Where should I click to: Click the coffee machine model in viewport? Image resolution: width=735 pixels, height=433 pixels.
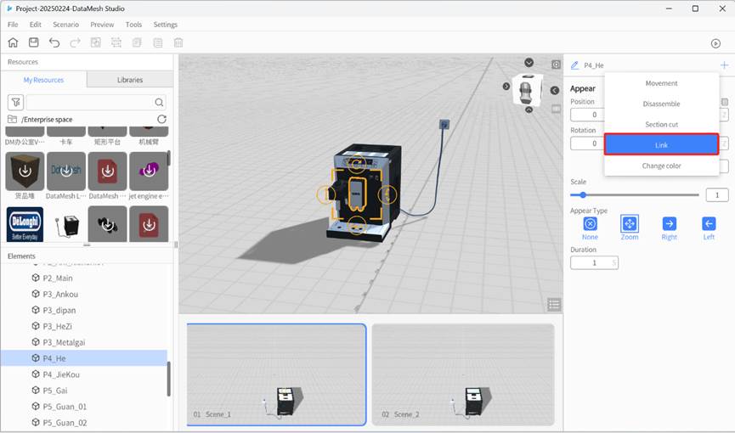365,192
